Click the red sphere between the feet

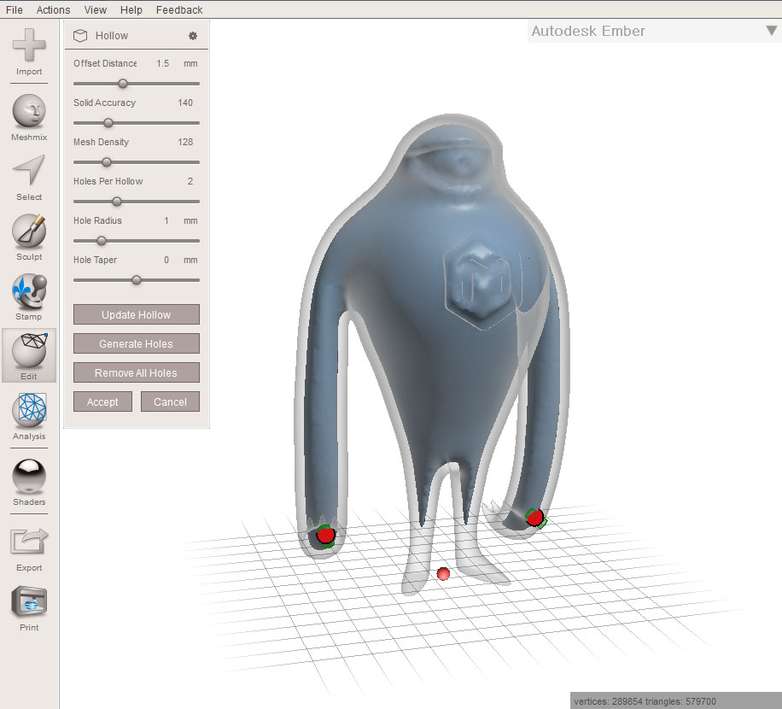443,574
